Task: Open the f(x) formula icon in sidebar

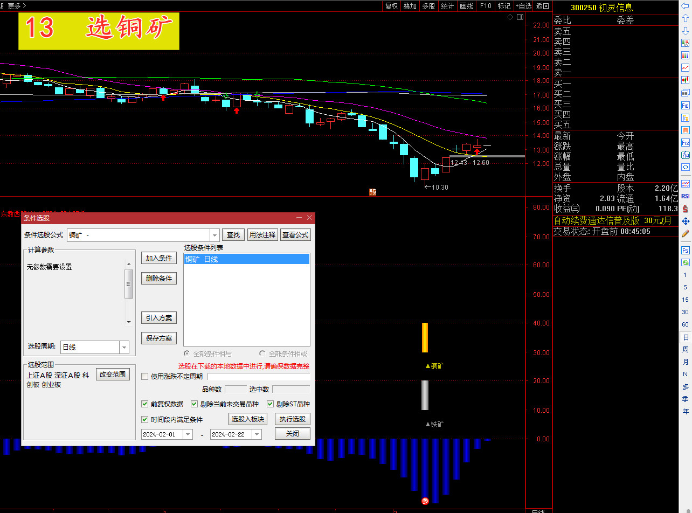Action: pos(686,155)
